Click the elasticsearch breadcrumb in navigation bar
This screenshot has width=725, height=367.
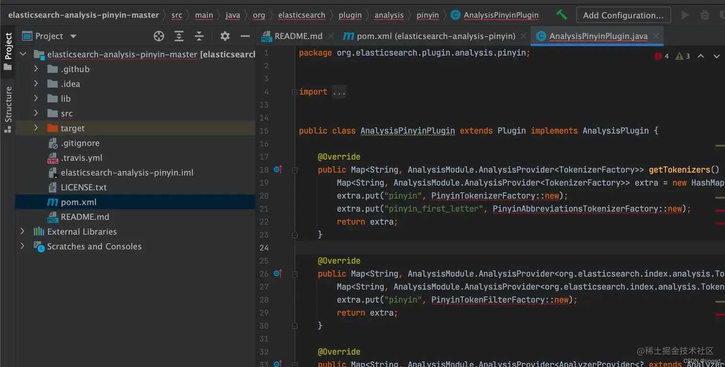[302, 15]
